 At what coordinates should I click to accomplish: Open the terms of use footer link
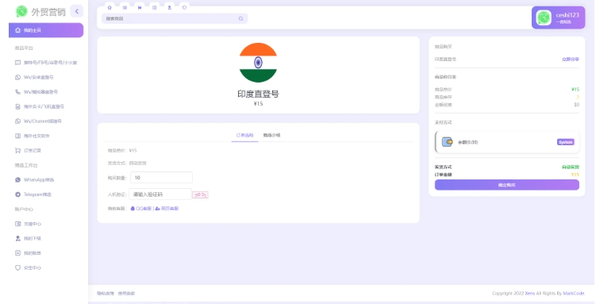click(126, 294)
